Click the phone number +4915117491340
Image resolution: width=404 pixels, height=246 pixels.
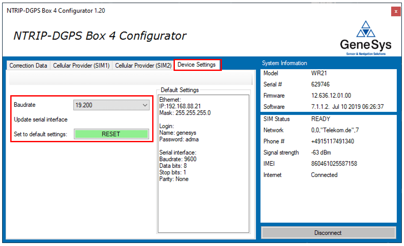point(332,141)
